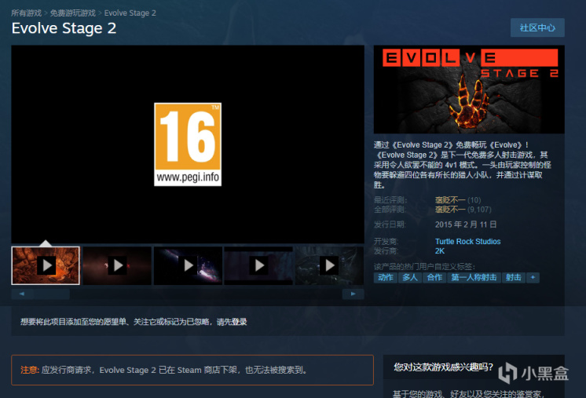Select the 第一人称射击 tag
Screen dimensions: 586x398
click(x=474, y=277)
